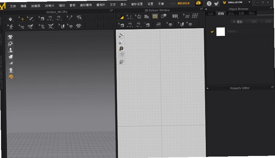Toggle the FABRIC 1 checkmark

(x=212, y=32)
